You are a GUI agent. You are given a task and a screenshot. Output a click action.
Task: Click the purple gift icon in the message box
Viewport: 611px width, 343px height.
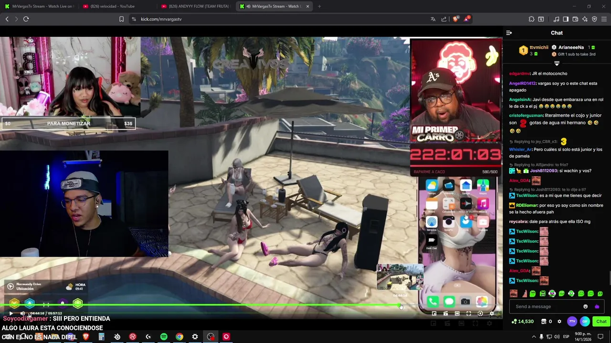coord(597,306)
